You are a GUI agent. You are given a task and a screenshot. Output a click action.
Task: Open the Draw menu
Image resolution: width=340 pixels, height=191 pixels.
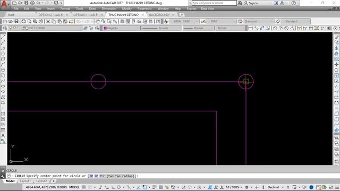pyautogui.click(x=92, y=9)
